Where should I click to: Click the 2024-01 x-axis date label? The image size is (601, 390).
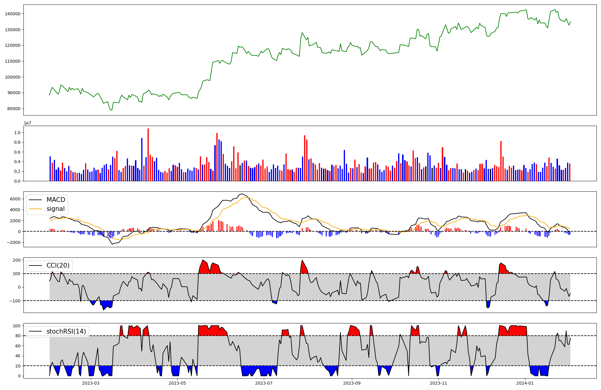pos(525,383)
